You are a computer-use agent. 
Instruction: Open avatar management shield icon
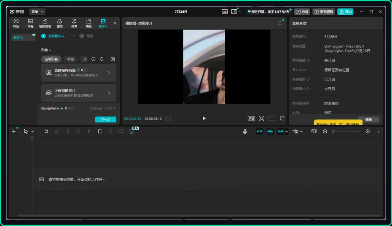click(113, 59)
